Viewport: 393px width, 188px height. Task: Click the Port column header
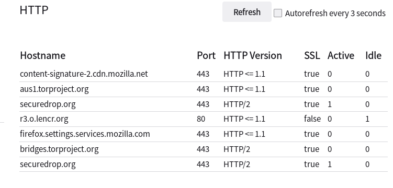tap(206, 55)
